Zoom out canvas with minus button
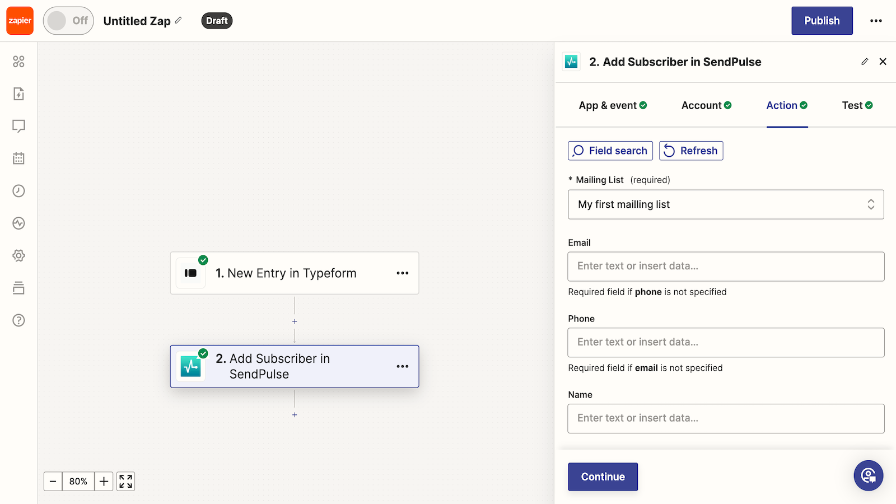This screenshot has width=896, height=504. (x=53, y=482)
